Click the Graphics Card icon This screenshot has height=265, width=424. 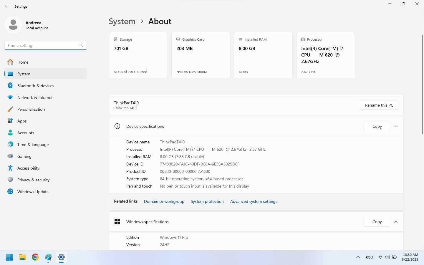click(x=178, y=39)
